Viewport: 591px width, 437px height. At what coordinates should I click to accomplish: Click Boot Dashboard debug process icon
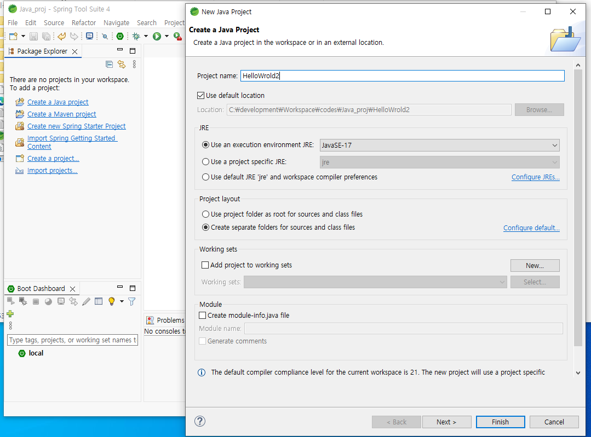point(24,301)
